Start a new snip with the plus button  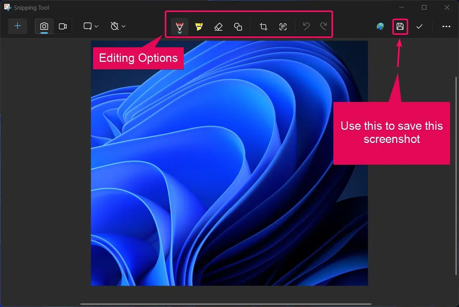click(17, 26)
